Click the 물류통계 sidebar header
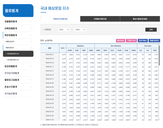This screenshot has width=163, height=128. (18, 10)
